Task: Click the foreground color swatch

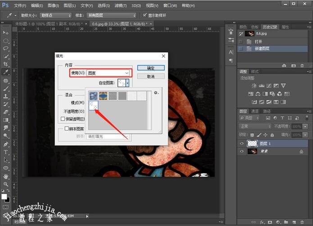Action: [x=5, y=197]
